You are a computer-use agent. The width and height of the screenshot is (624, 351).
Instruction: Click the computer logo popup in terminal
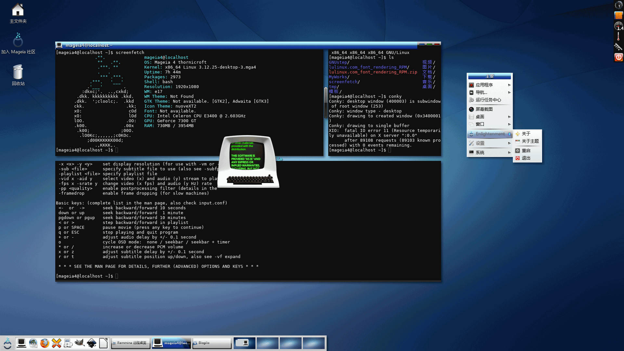pos(248,162)
